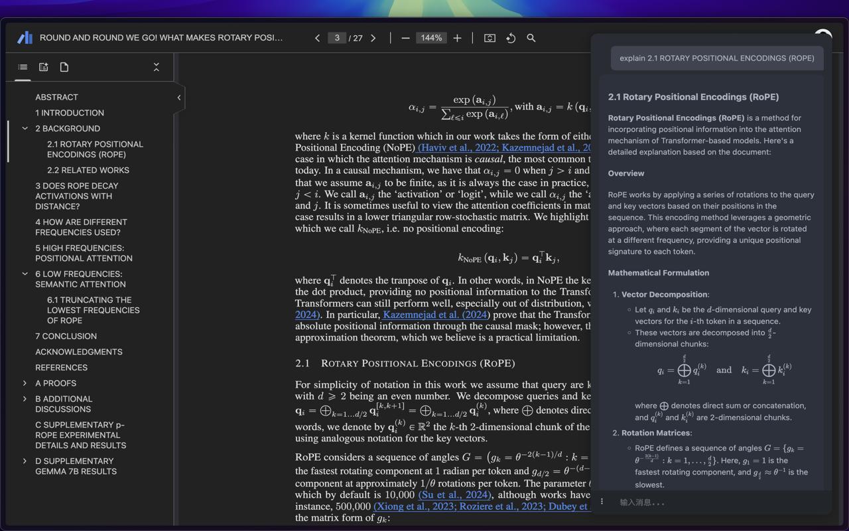
Task: Go to the previous page
Action: pos(317,38)
